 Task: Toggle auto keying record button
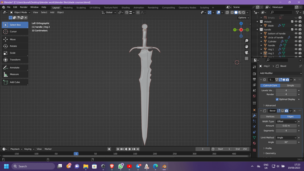click(x=109, y=149)
